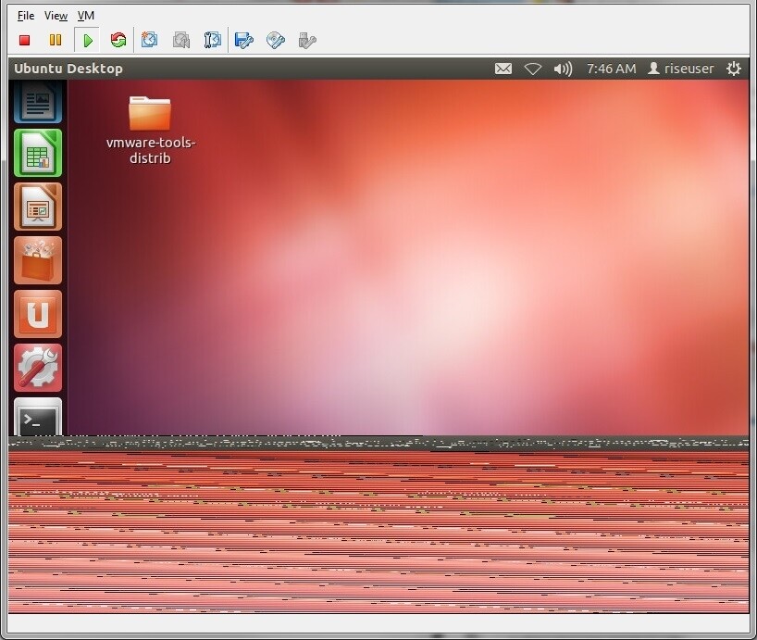
Task: Power off the virtual machine
Action: pyautogui.click(x=23, y=40)
